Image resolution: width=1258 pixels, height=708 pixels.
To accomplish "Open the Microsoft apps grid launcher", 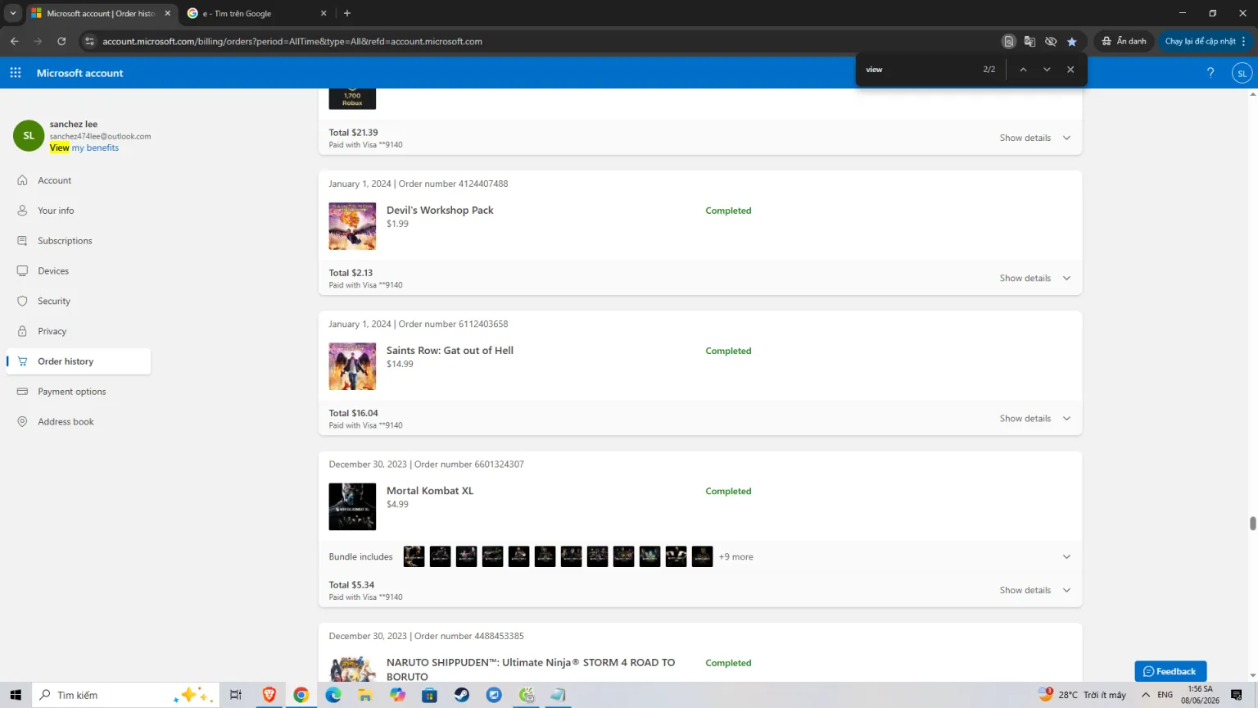I will pyautogui.click(x=16, y=73).
